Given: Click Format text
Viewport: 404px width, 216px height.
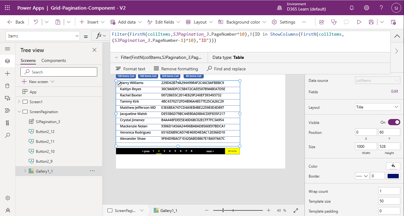Looking at the screenshot, I should [x=130, y=69].
